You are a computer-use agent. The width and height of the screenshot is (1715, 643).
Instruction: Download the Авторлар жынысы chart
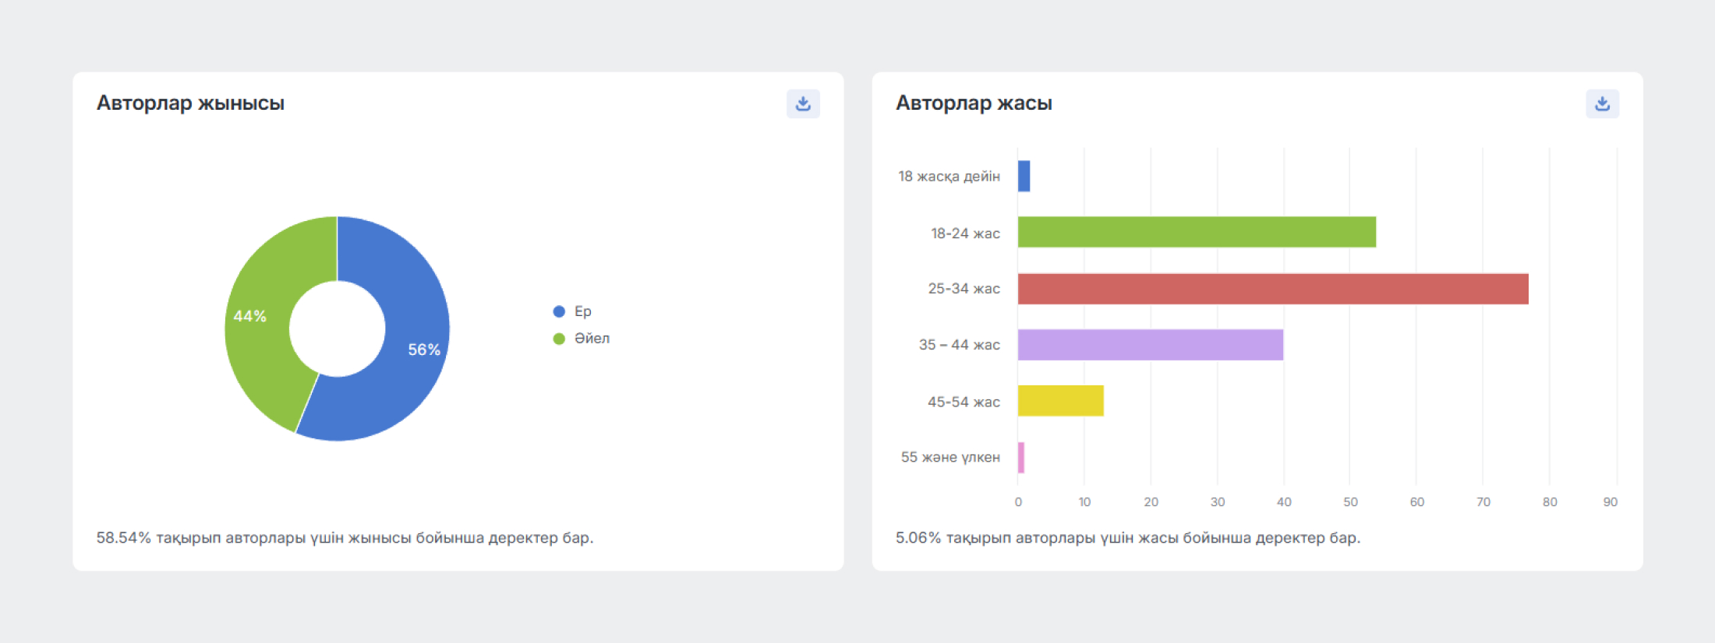pyautogui.click(x=803, y=104)
